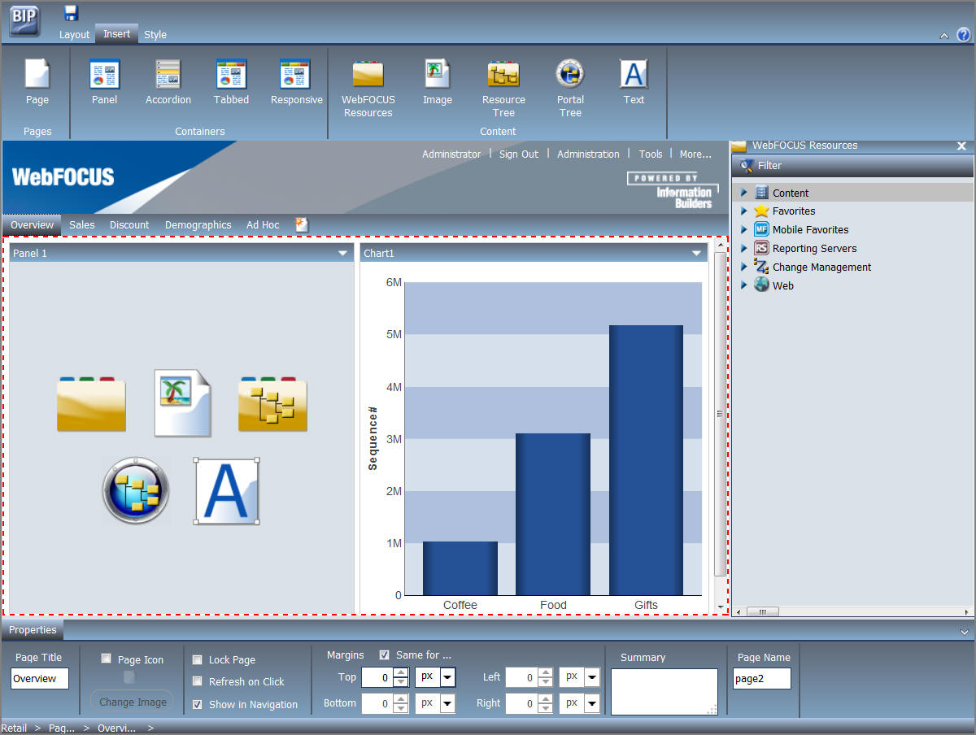Viewport: 976px width, 735px height.
Task: Open the help question mark icon
Action: tap(964, 34)
